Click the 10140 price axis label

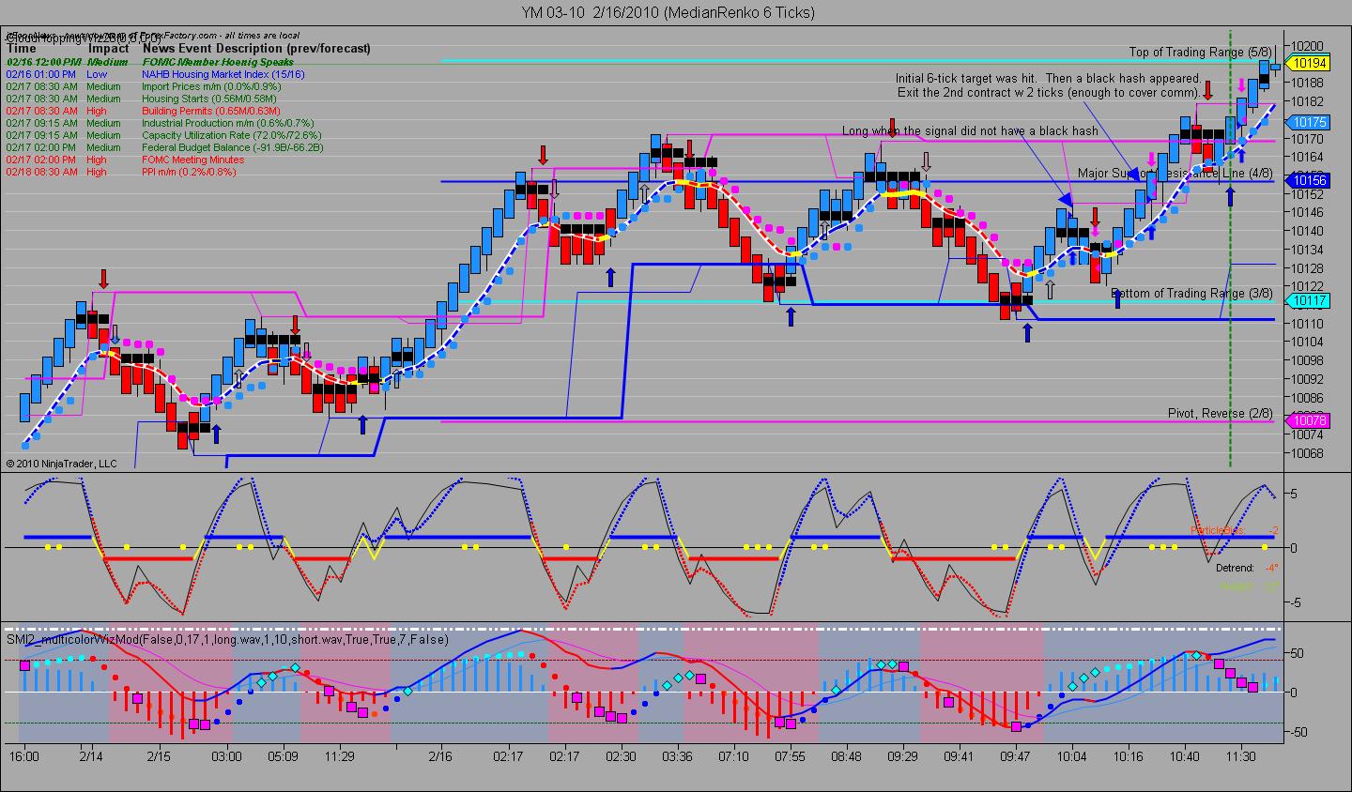[1308, 231]
